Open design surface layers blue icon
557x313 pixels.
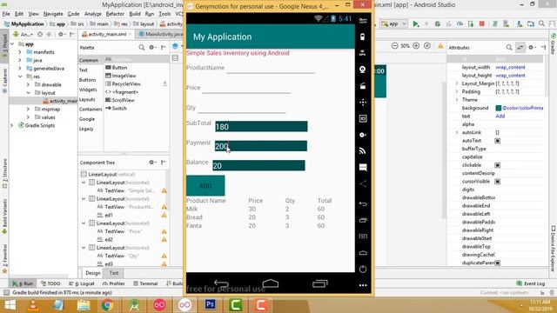click(176, 46)
